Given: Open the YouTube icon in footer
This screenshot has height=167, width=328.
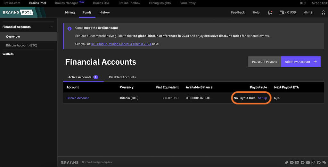Looking at the screenshot, I should coord(308,163).
